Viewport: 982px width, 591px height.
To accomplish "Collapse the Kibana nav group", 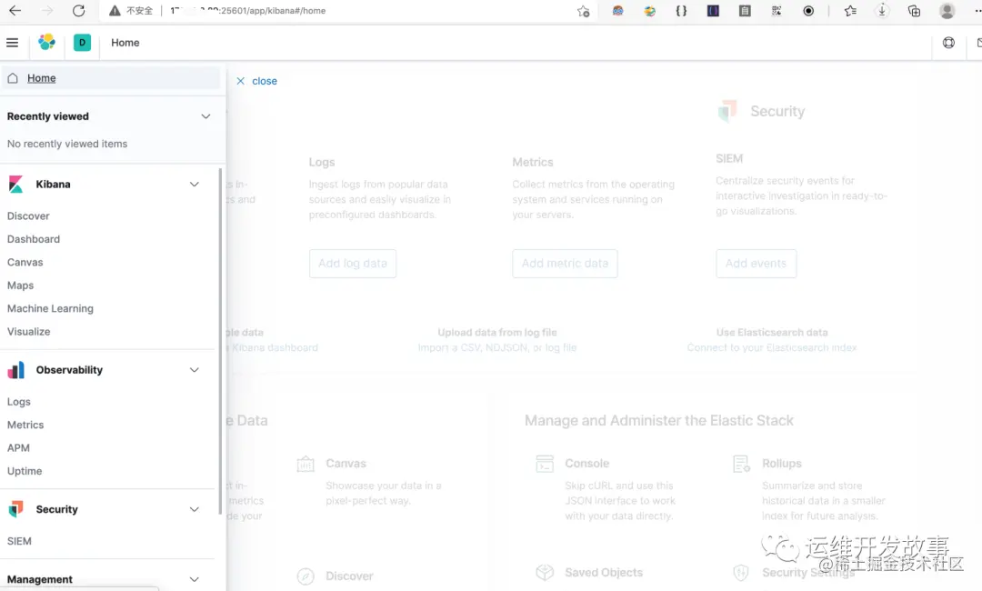I will point(195,184).
